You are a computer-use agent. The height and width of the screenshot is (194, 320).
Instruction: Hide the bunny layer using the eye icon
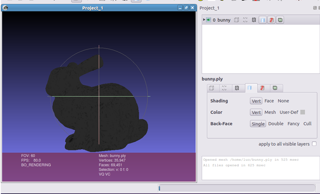click(x=208, y=20)
